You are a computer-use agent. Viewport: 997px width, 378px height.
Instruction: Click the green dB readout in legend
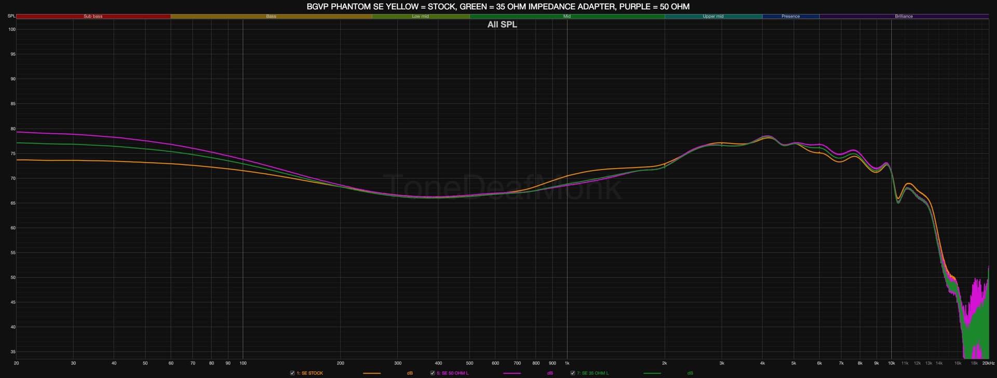coord(690,373)
